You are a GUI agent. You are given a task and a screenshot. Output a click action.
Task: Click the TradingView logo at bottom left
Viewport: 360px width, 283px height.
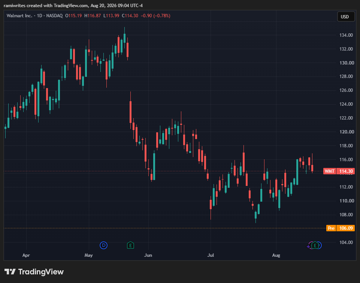34,272
